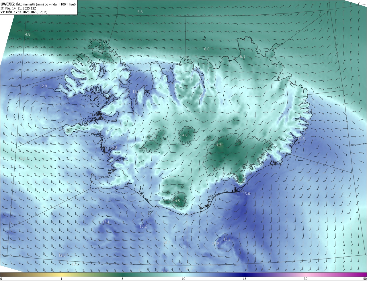Viewport: 367px width, 281px height.
Task: Click the 13.1 value label
Action: point(106,222)
